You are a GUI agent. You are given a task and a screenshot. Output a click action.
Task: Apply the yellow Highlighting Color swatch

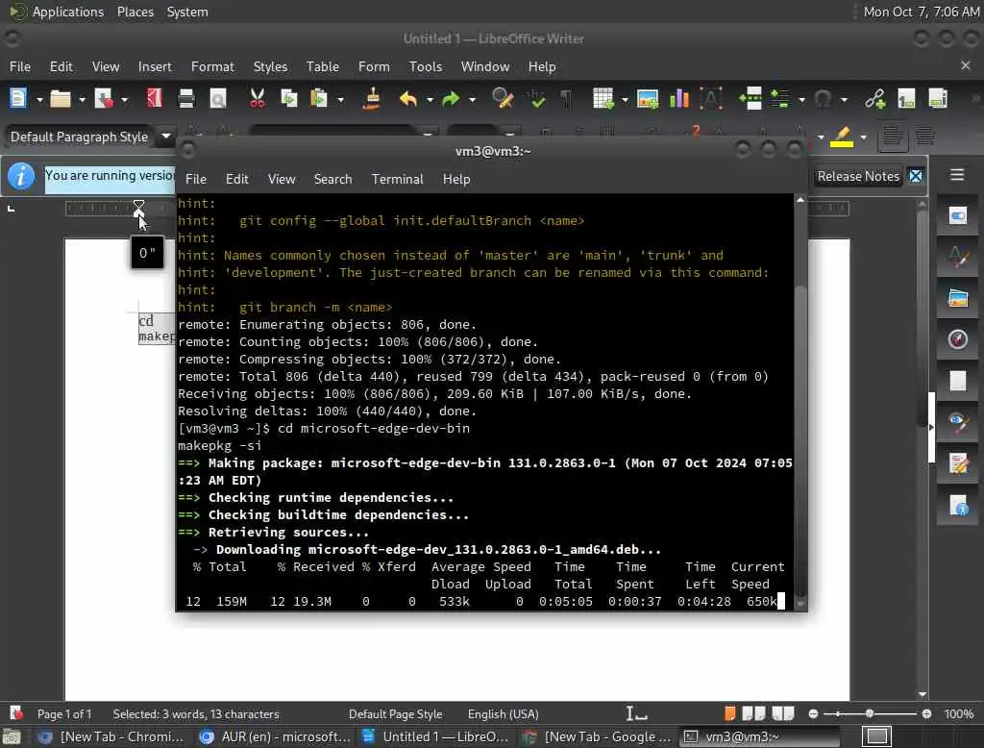[x=842, y=137]
